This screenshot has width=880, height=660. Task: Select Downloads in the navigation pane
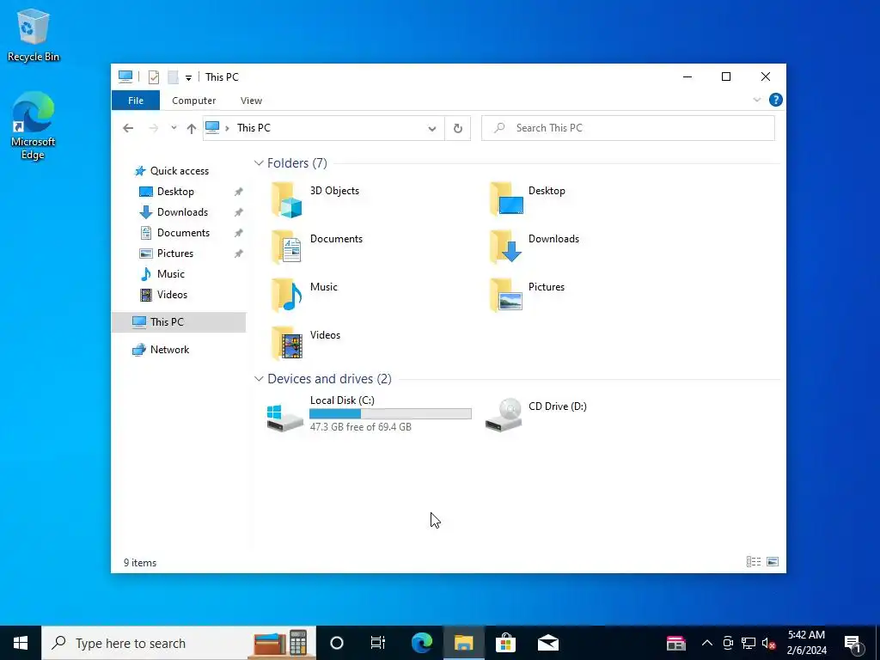pos(174,212)
